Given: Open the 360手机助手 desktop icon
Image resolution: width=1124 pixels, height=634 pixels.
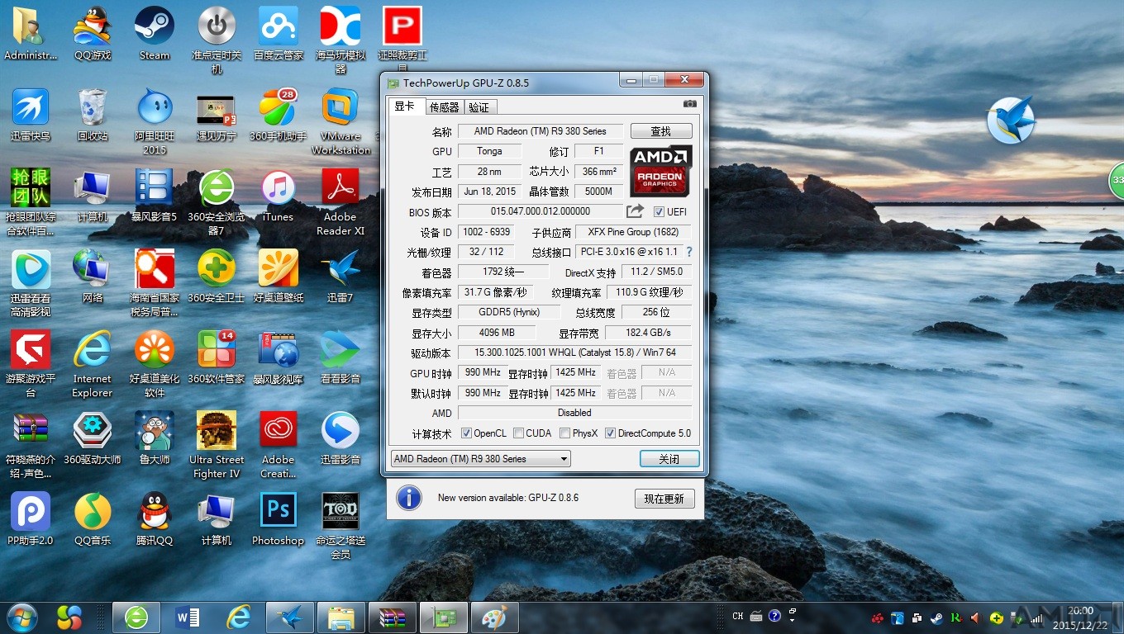Looking at the screenshot, I should [x=279, y=116].
